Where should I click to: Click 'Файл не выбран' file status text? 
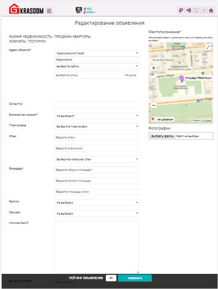(x=187, y=136)
